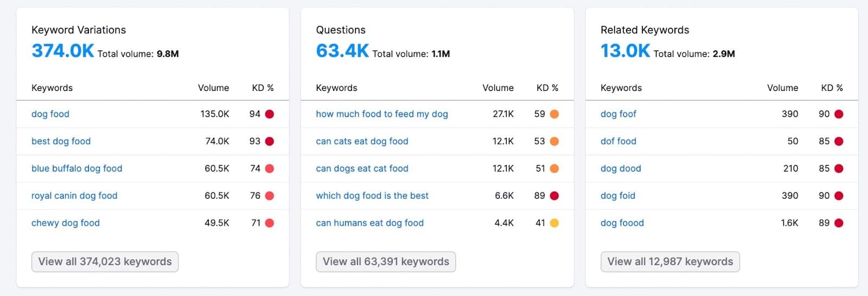This screenshot has height=296, width=868.
Task: Open 'blue buffalo dog food' keyword
Action: coord(76,168)
